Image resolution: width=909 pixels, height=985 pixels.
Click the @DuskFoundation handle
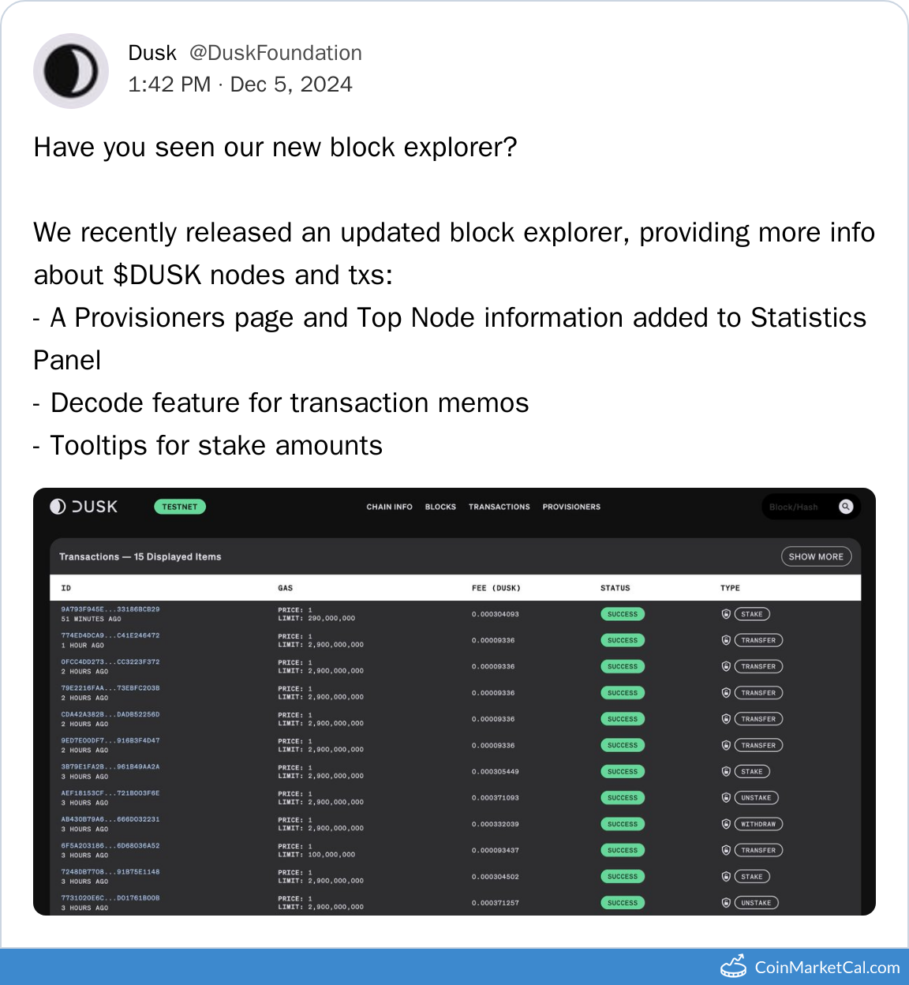click(275, 53)
